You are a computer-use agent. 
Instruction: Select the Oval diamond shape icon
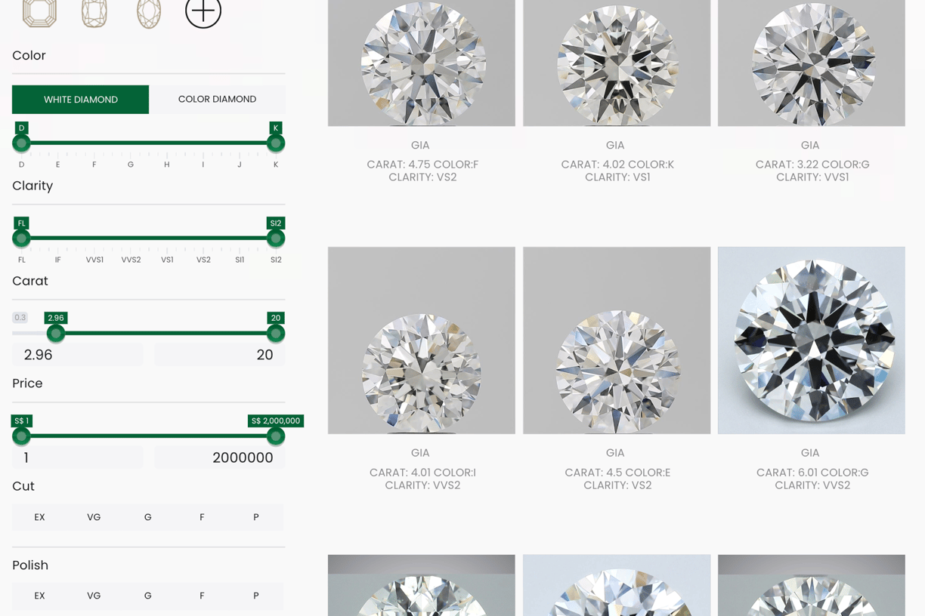click(149, 14)
